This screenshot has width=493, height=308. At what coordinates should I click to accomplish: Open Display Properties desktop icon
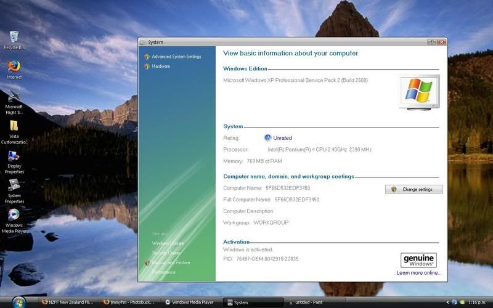(14, 156)
